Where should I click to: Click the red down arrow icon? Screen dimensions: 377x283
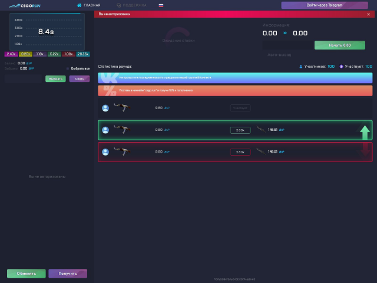coord(365,150)
